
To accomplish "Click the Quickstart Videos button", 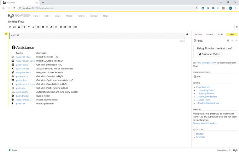I will coord(210,54).
